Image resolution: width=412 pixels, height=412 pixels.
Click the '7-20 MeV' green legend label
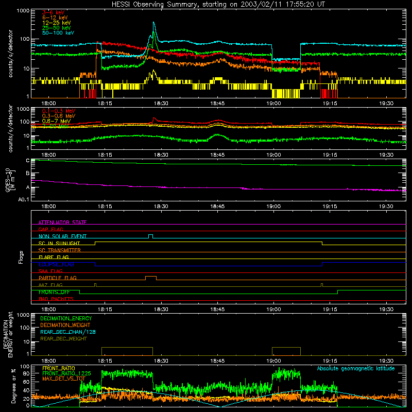point(56,126)
